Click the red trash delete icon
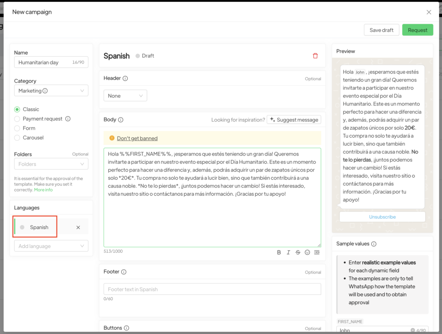This screenshot has width=442, height=334. [315, 56]
